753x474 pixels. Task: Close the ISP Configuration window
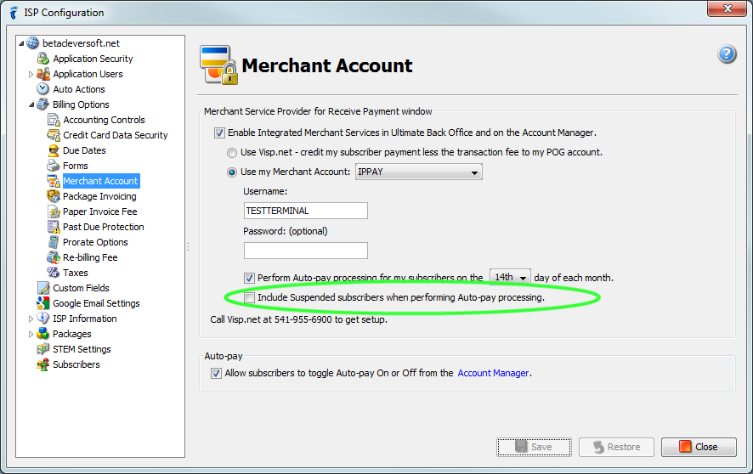pos(727,8)
